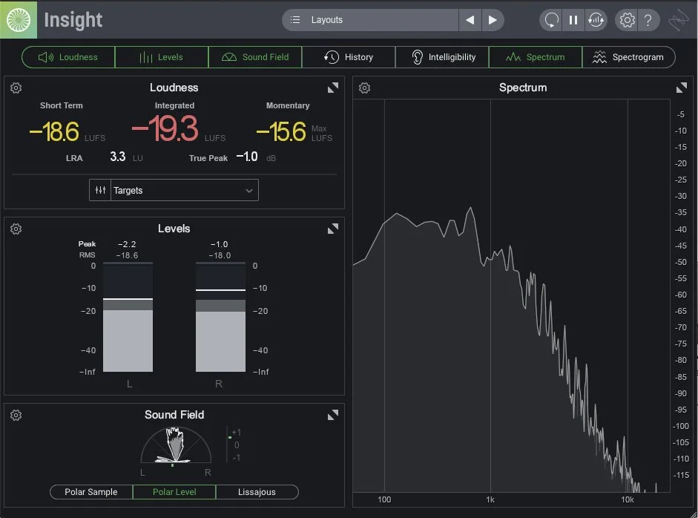Click the correlation meter beside vectorscope

[234, 445]
